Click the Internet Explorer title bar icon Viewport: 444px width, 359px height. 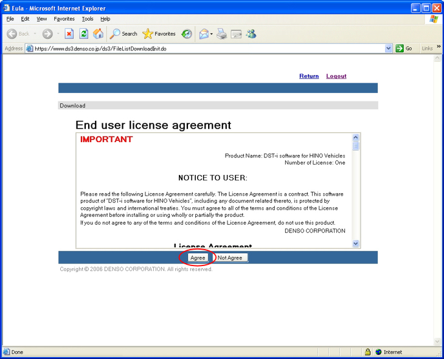click(x=6, y=8)
